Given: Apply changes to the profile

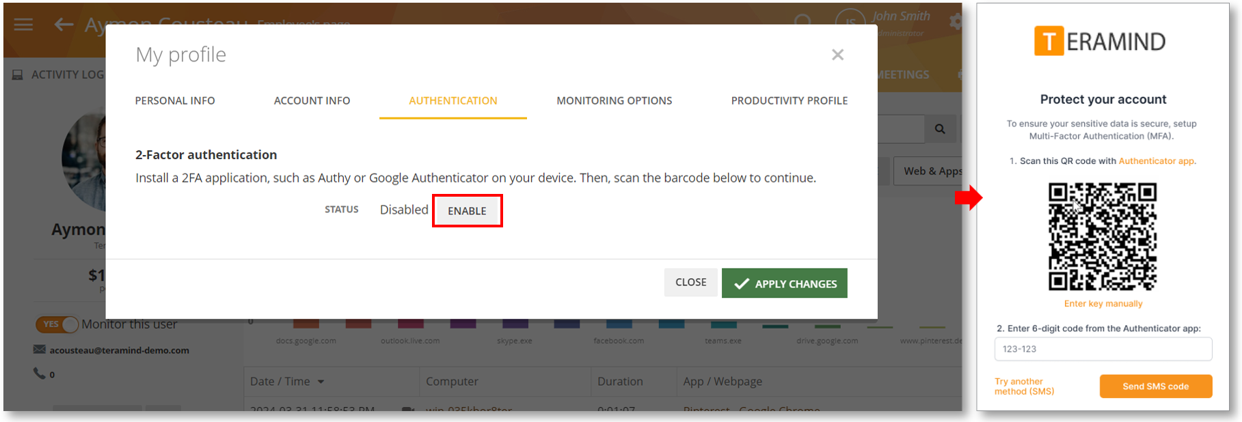Looking at the screenshot, I should (x=785, y=283).
